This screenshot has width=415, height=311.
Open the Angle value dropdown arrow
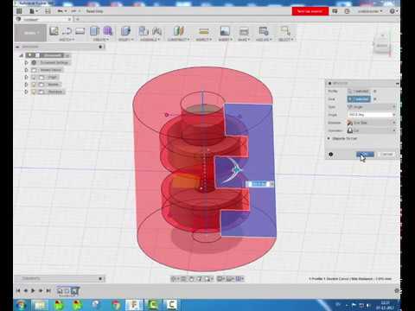394,115
